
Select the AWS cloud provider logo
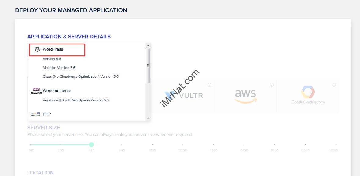coord(245,96)
